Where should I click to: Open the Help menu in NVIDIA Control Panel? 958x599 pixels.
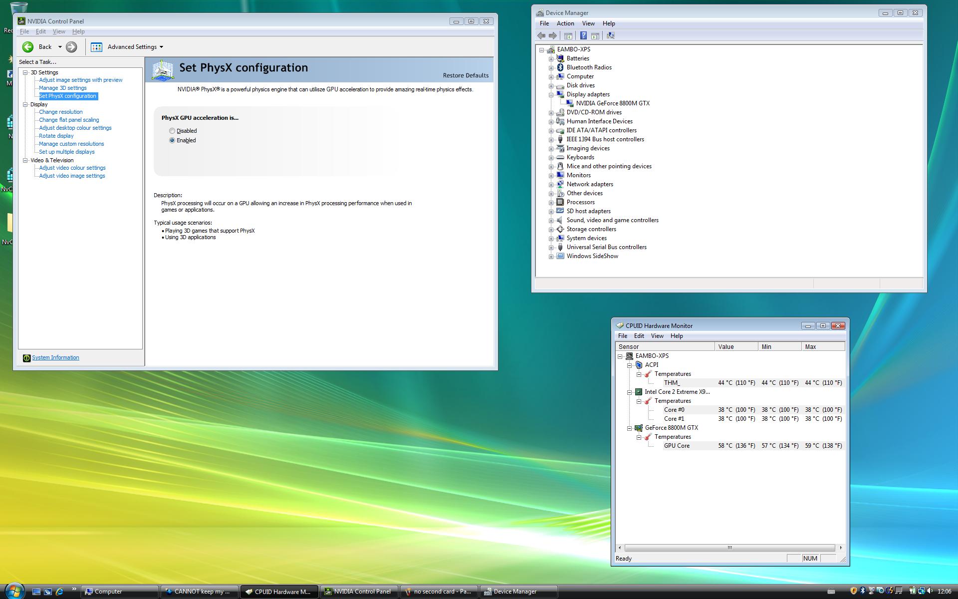coord(78,31)
